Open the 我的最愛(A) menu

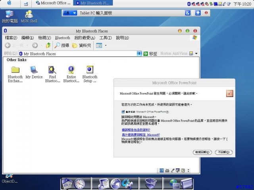(x=85, y=38)
